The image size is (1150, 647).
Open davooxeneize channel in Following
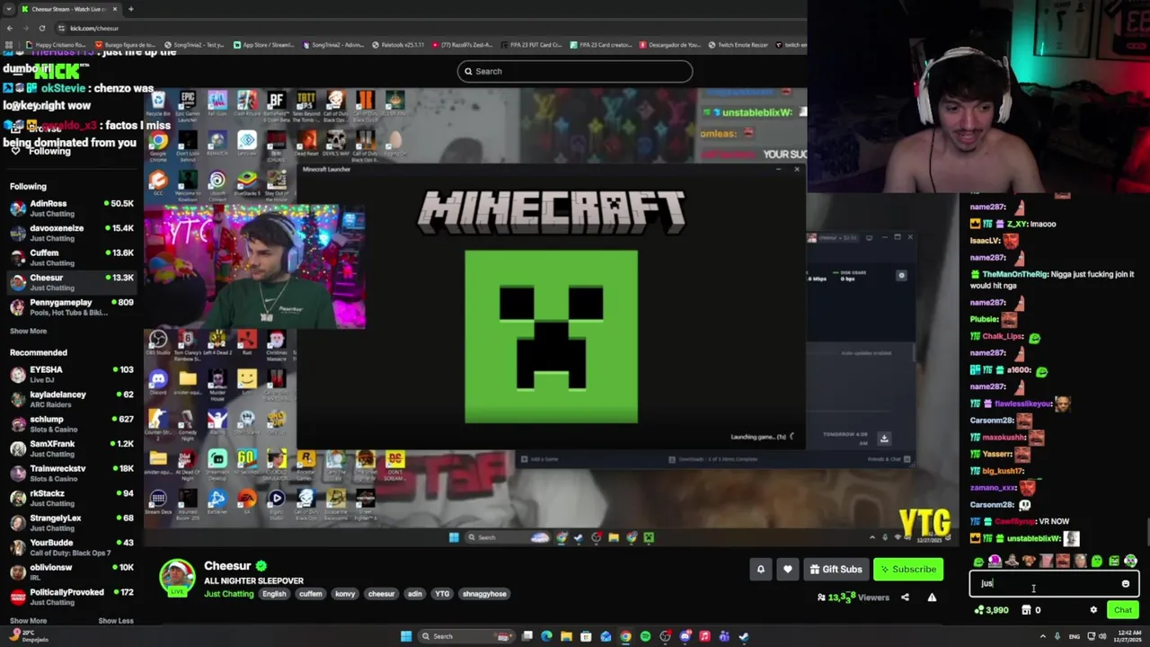(x=72, y=233)
